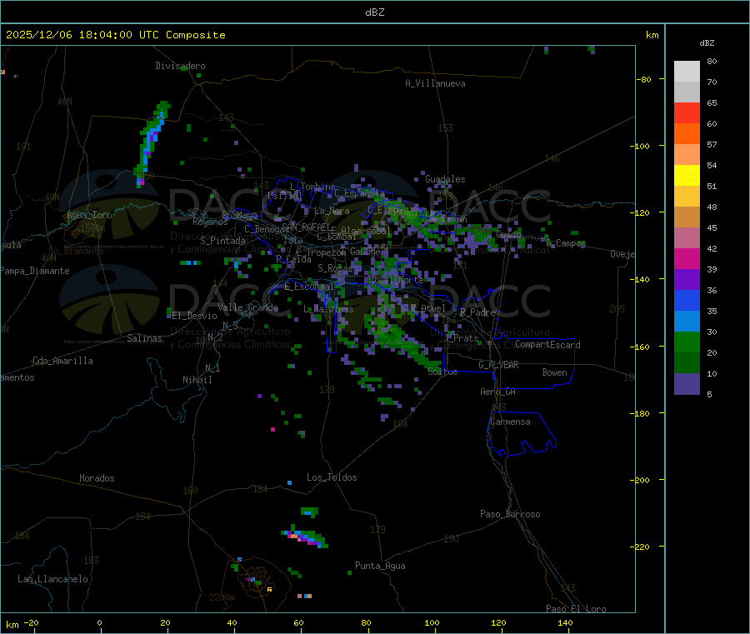Select the S_Pintada label

[x=222, y=241]
